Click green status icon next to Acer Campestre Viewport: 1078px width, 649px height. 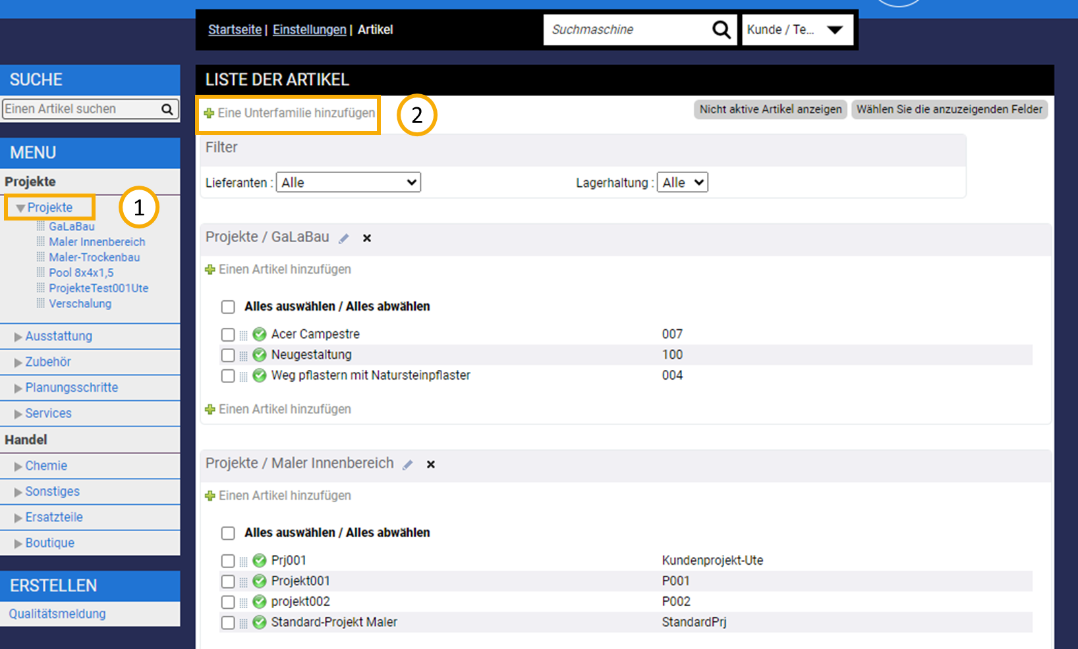[260, 334]
